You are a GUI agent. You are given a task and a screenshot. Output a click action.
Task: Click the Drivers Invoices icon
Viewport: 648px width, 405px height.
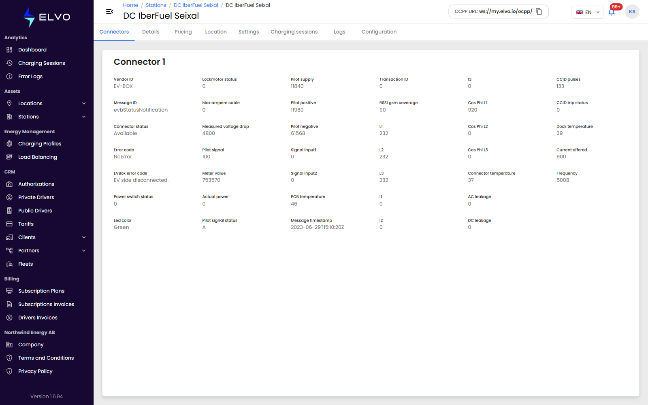coord(9,318)
